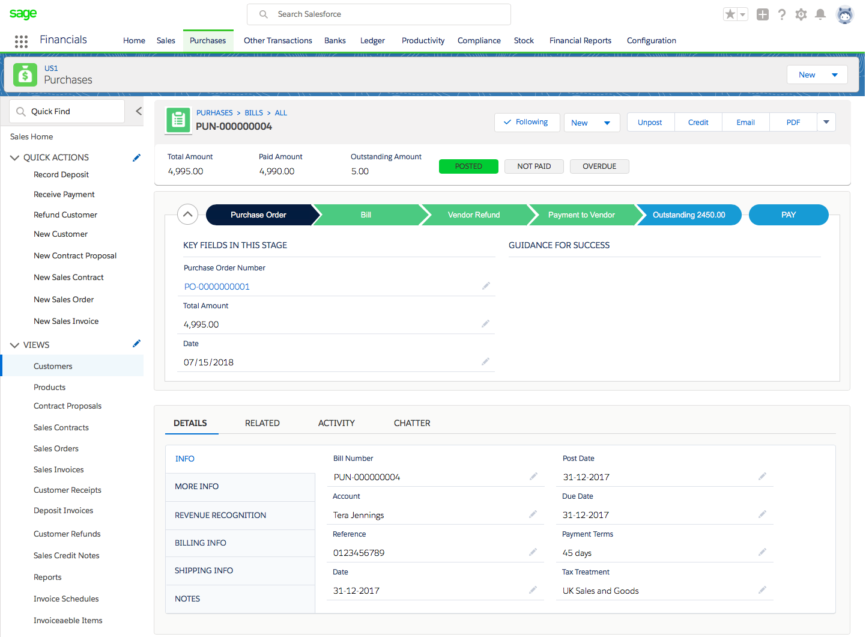Click the search magnifier in Quick Find
The width and height of the screenshot is (866, 637).
(x=21, y=112)
